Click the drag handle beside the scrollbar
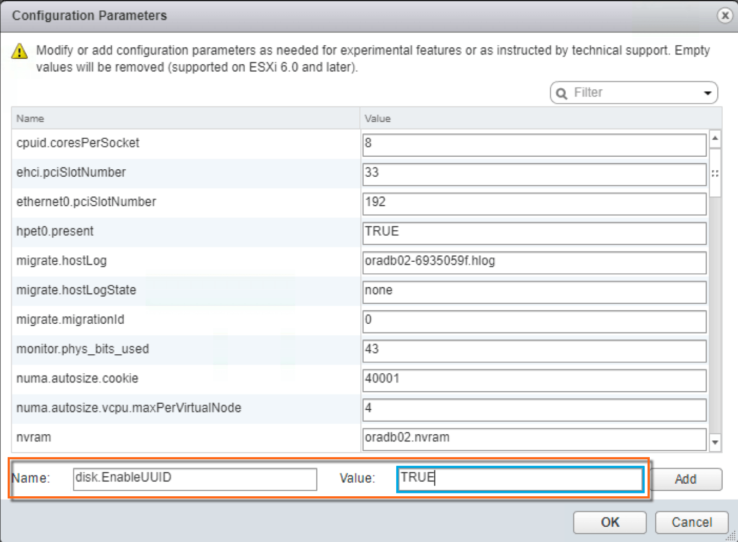This screenshot has width=738, height=542. pos(716,172)
